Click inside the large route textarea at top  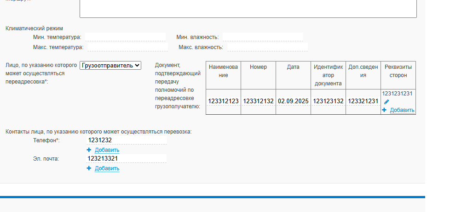coord(248,9)
